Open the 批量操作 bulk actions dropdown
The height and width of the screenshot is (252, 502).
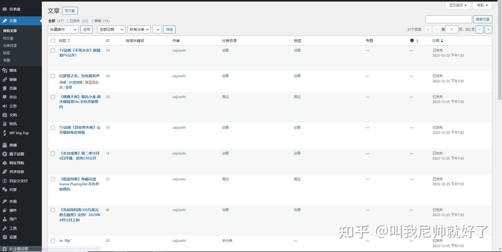click(x=63, y=29)
